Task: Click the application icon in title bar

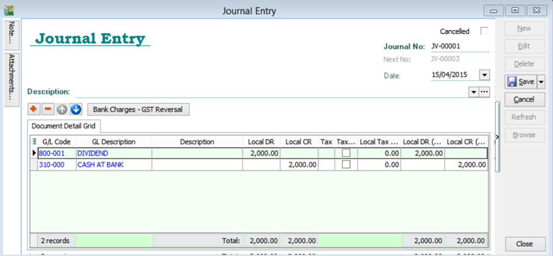Action: tap(9, 10)
